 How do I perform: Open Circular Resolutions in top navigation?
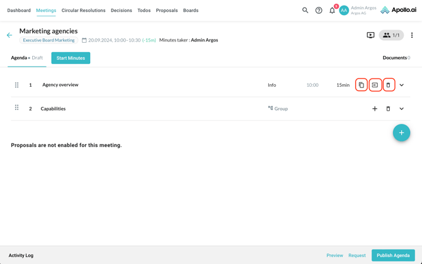84,10
